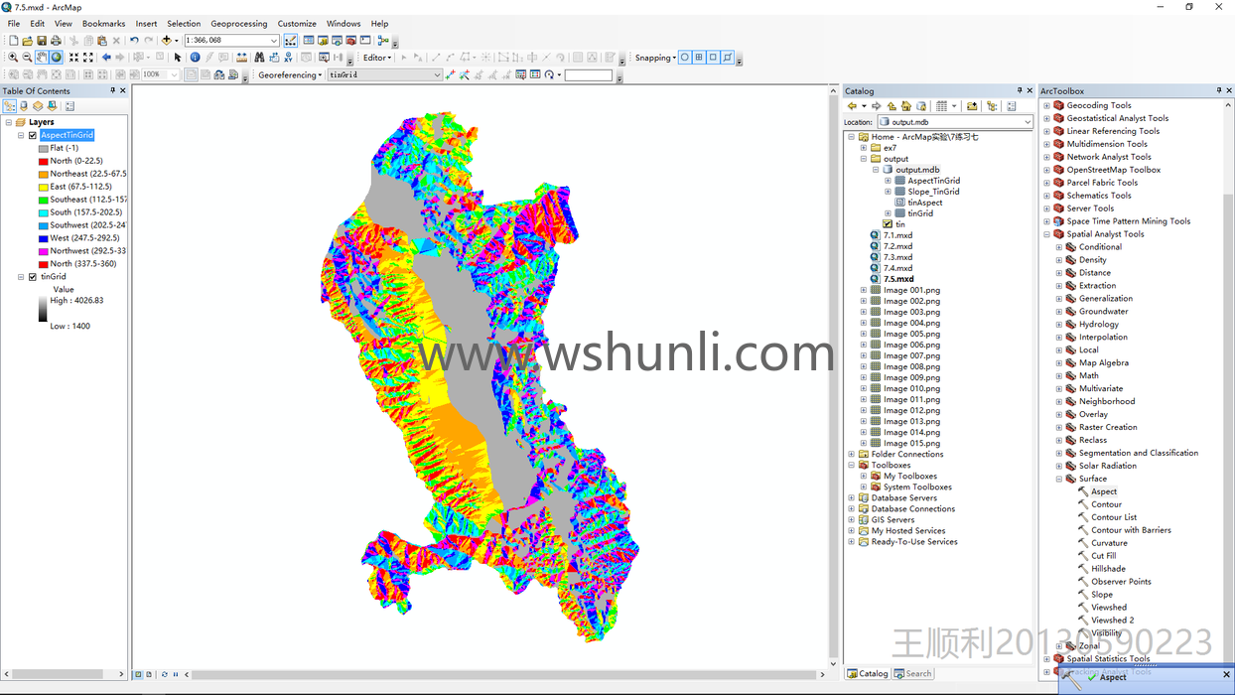Click the rotation angle input field
Image resolution: width=1235 pixels, height=695 pixels.
589,74
